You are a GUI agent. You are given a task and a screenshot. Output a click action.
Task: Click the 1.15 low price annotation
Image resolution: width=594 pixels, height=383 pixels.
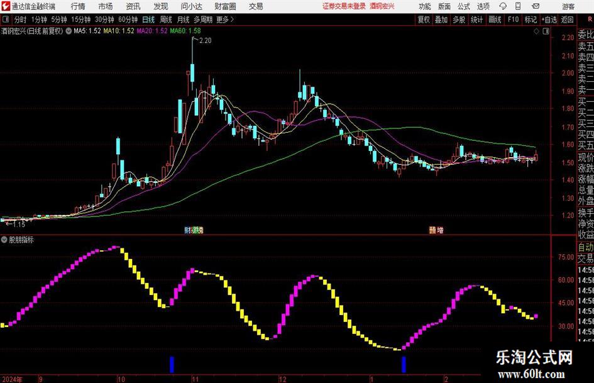19,225
